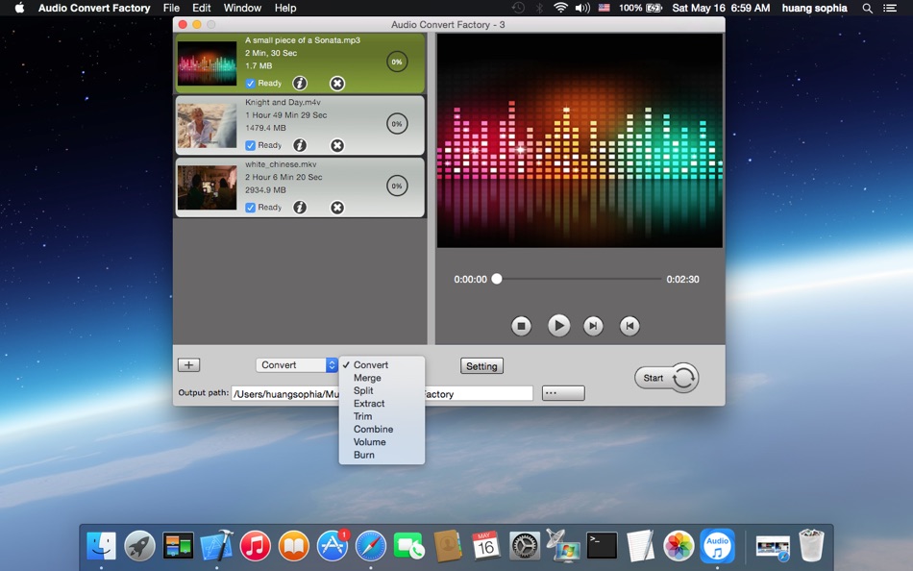Viewport: 913px width, 571px height.
Task: Pick Combine from the popup menu
Action: [382, 429]
